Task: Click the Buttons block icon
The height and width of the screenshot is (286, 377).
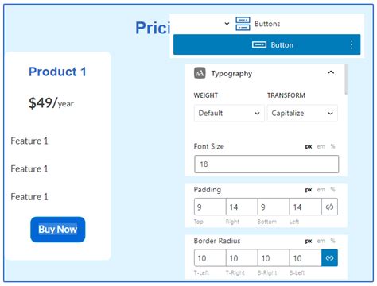Action: click(243, 24)
